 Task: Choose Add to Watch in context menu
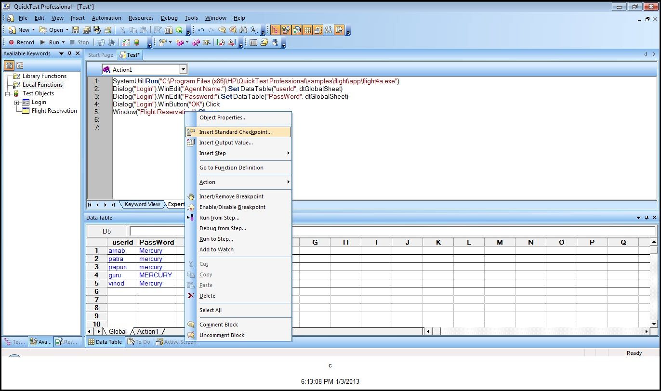tap(238, 249)
